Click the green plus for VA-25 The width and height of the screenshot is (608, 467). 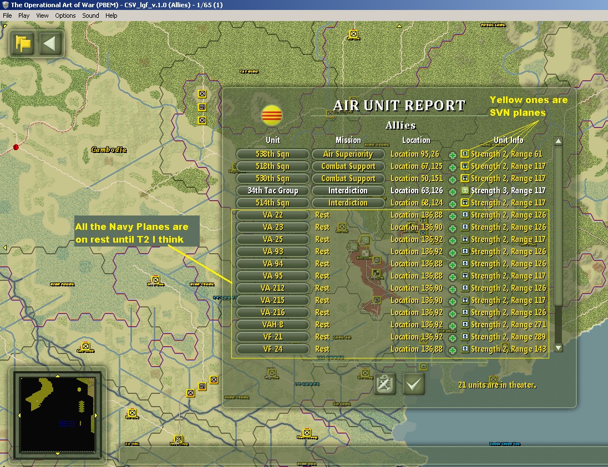pos(452,240)
